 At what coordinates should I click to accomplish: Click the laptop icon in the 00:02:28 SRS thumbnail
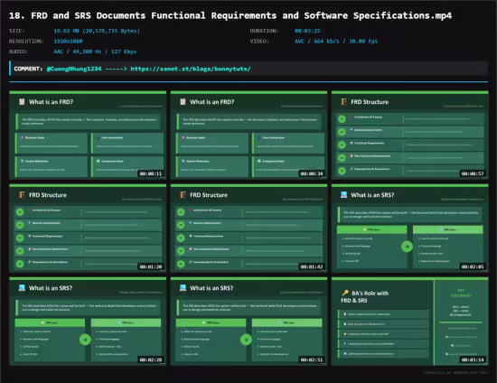[22, 288]
